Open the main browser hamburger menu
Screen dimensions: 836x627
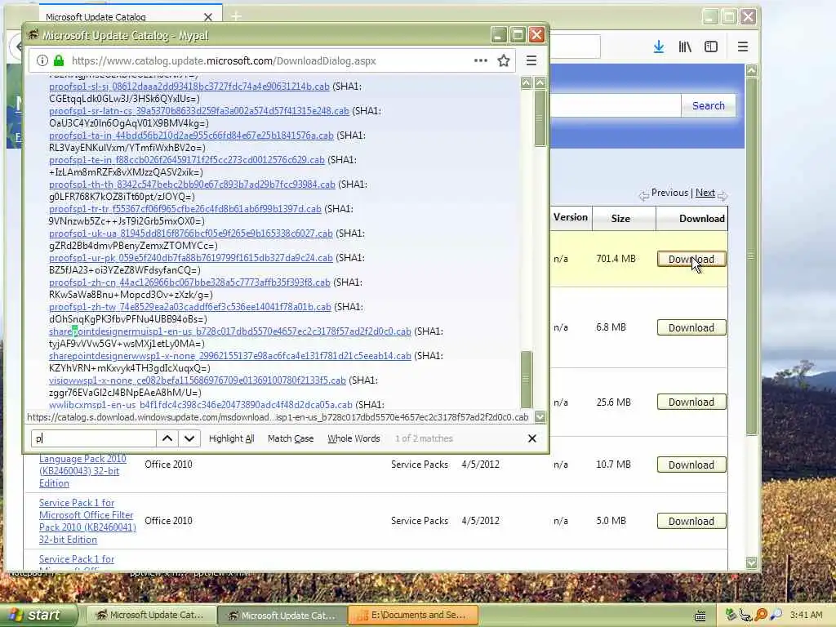click(x=743, y=47)
